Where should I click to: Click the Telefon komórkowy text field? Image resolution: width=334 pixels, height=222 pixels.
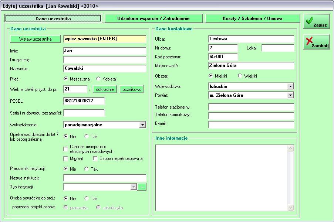tap(251, 116)
